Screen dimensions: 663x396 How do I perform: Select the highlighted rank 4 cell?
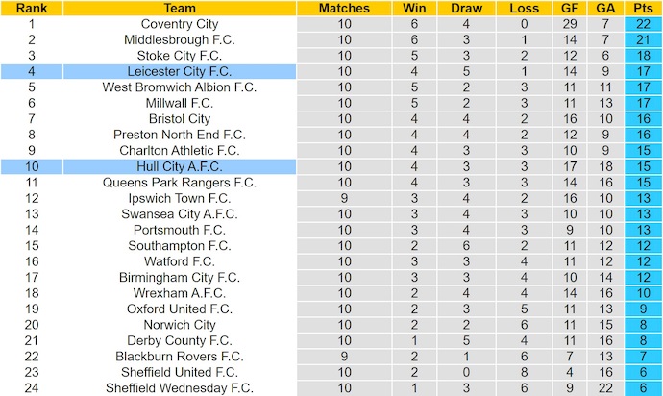[x=32, y=71]
